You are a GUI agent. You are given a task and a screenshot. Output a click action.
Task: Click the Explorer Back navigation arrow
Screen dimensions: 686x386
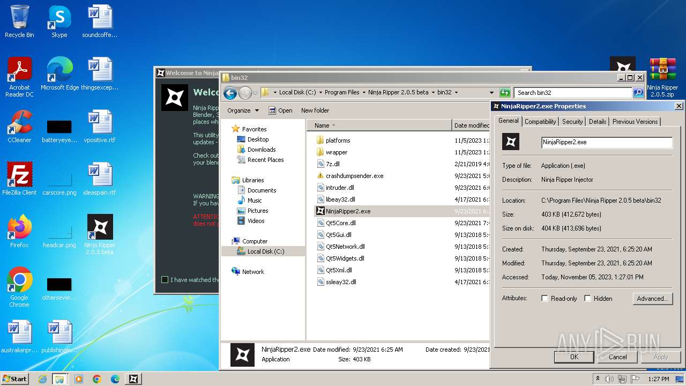230,93
